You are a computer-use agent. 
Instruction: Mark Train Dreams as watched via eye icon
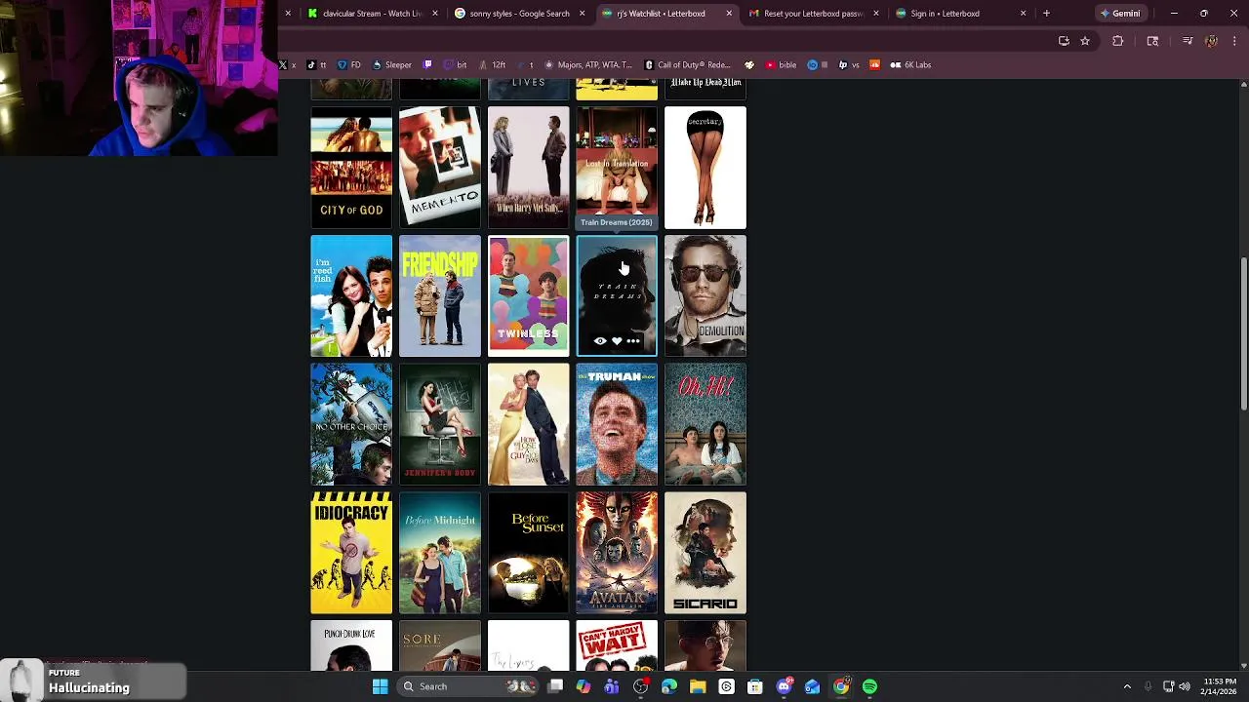point(600,341)
